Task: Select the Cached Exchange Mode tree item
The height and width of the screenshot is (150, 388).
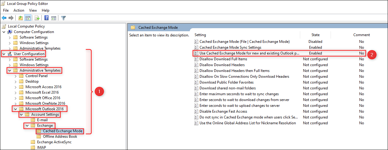Action: (63, 131)
